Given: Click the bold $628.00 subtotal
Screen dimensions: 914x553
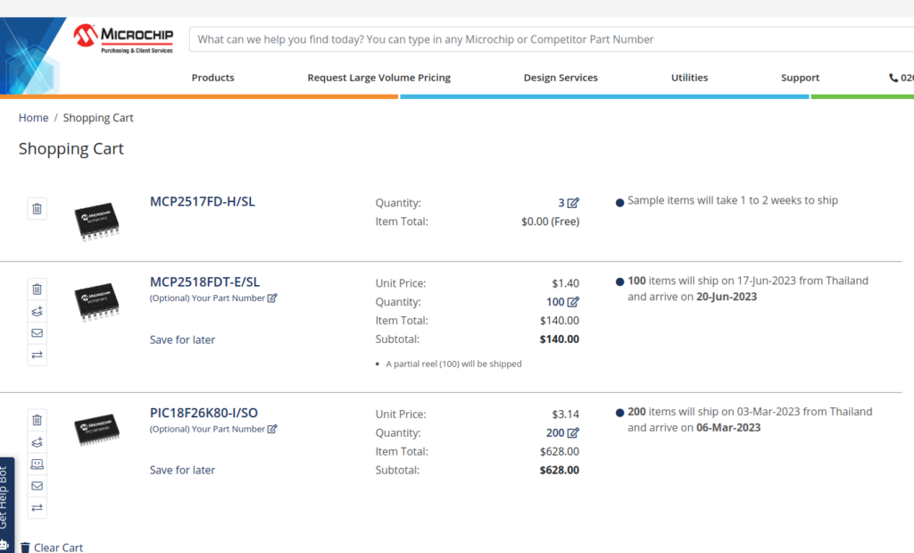Looking at the screenshot, I should pyautogui.click(x=560, y=470).
